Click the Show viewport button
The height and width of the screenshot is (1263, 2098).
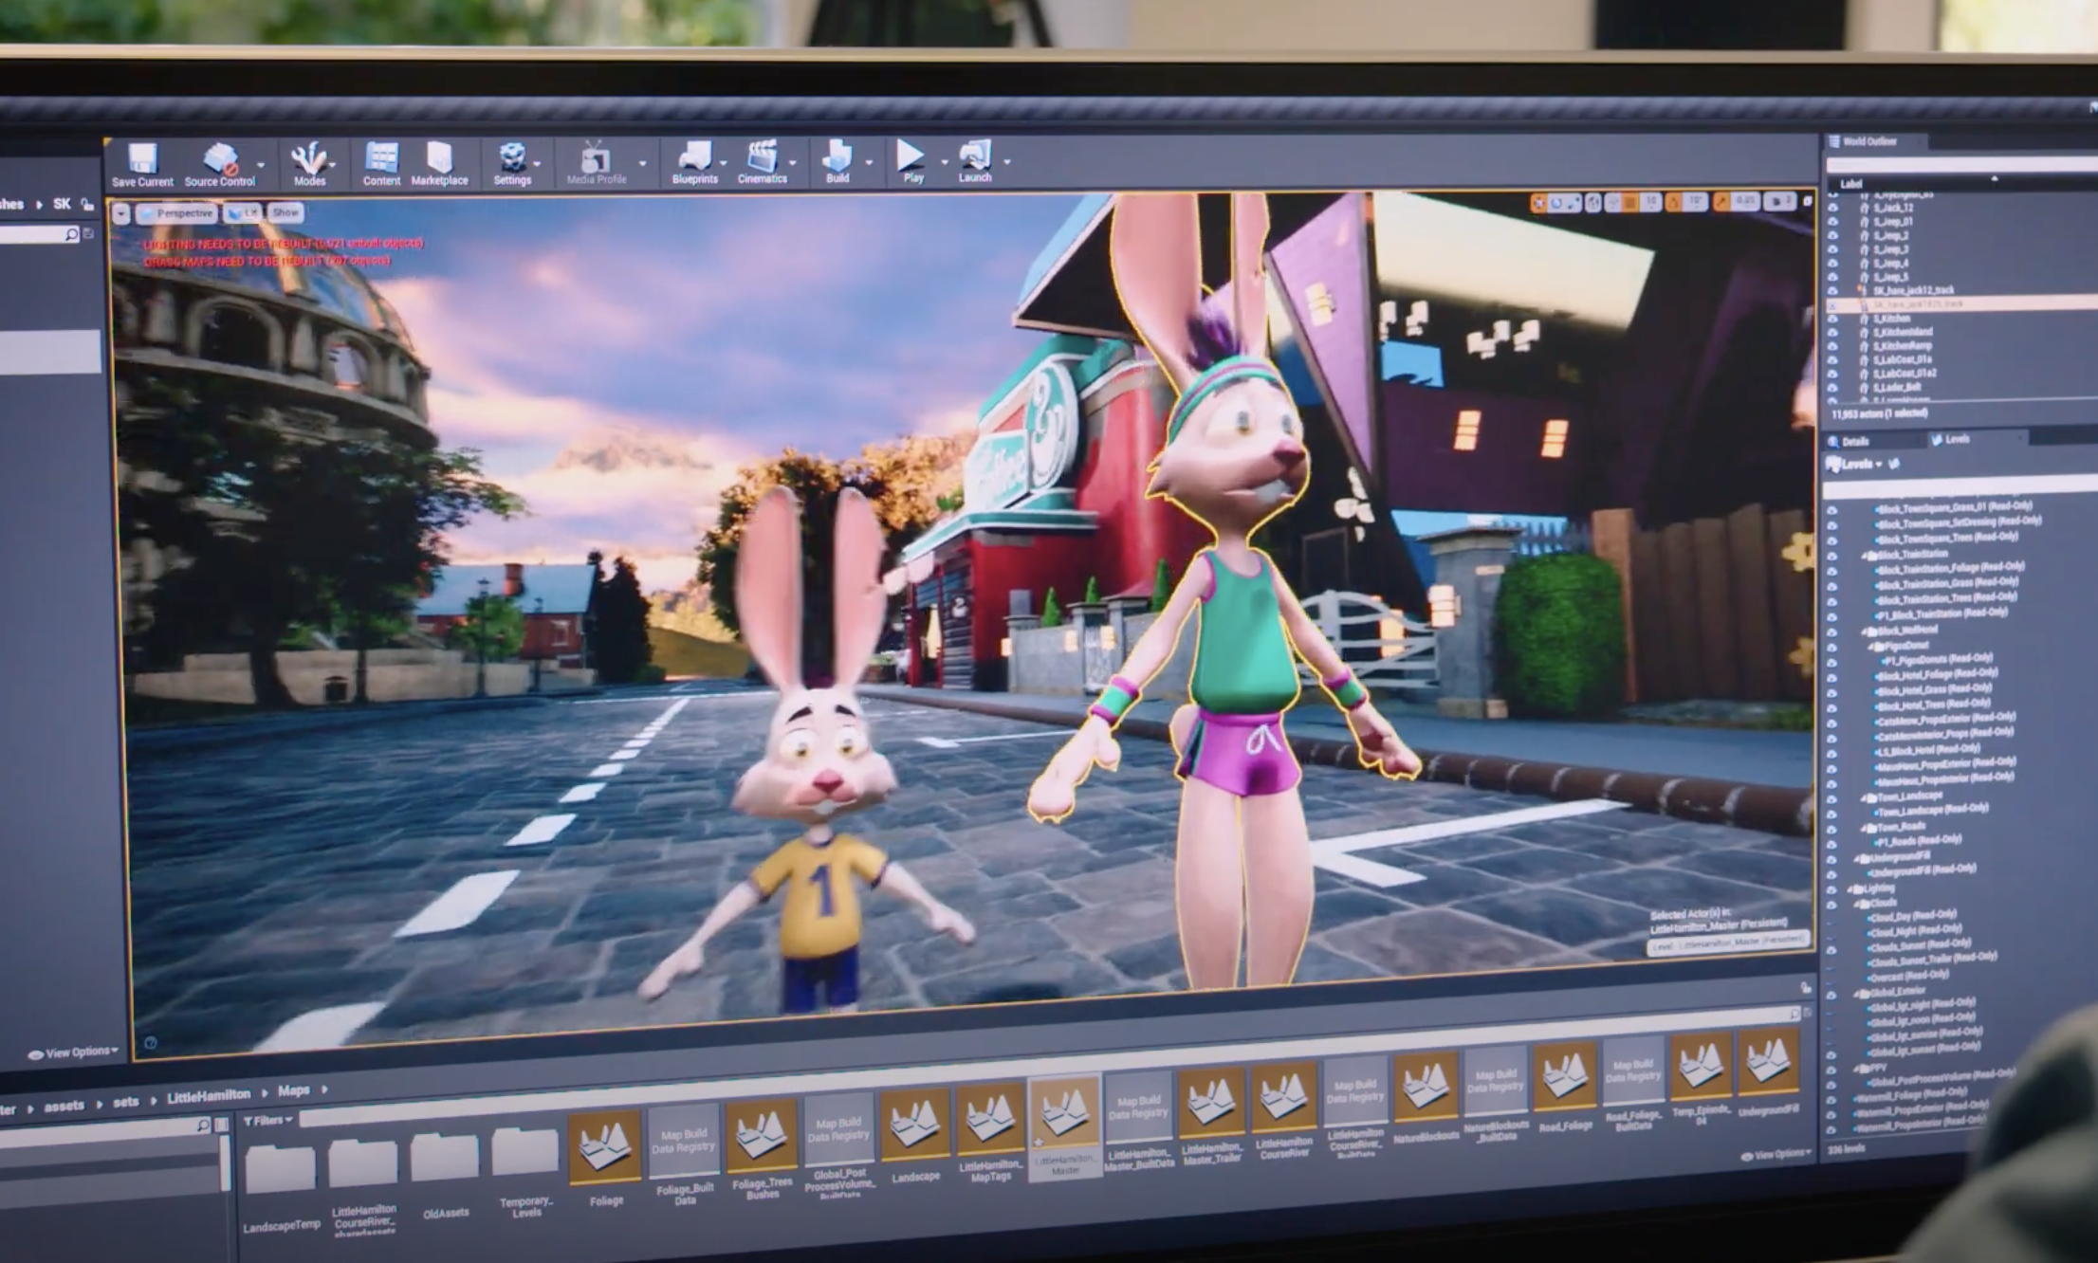point(285,212)
